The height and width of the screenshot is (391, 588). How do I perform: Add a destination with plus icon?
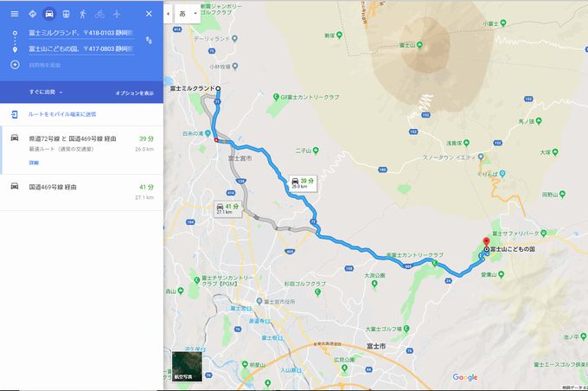tap(15, 65)
